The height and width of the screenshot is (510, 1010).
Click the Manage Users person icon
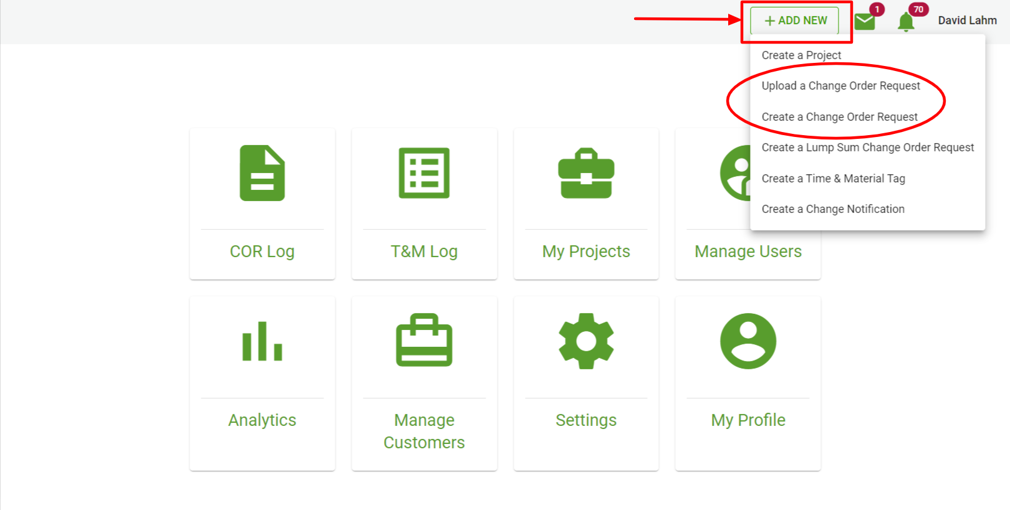coord(736,173)
